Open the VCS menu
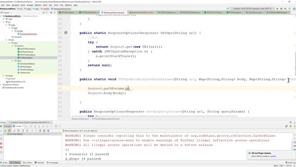 pos(62,5)
